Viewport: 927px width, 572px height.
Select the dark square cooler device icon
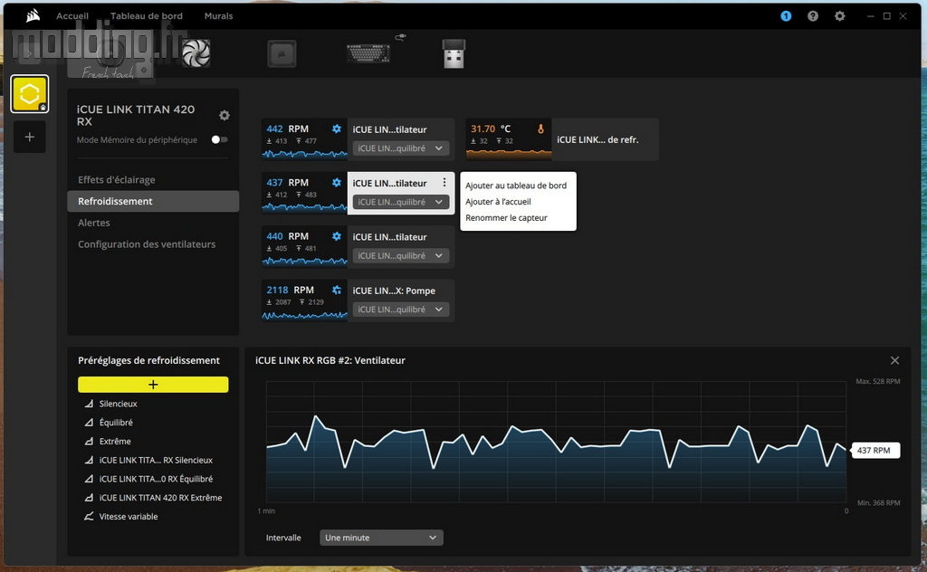pyautogui.click(x=282, y=53)
